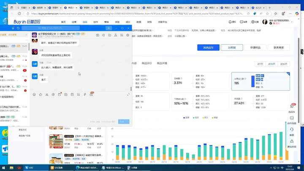Screen dimensions: 304x171
Task: Switch to the first browser tab
Action: pyautogui.click(x=24, y=8)
